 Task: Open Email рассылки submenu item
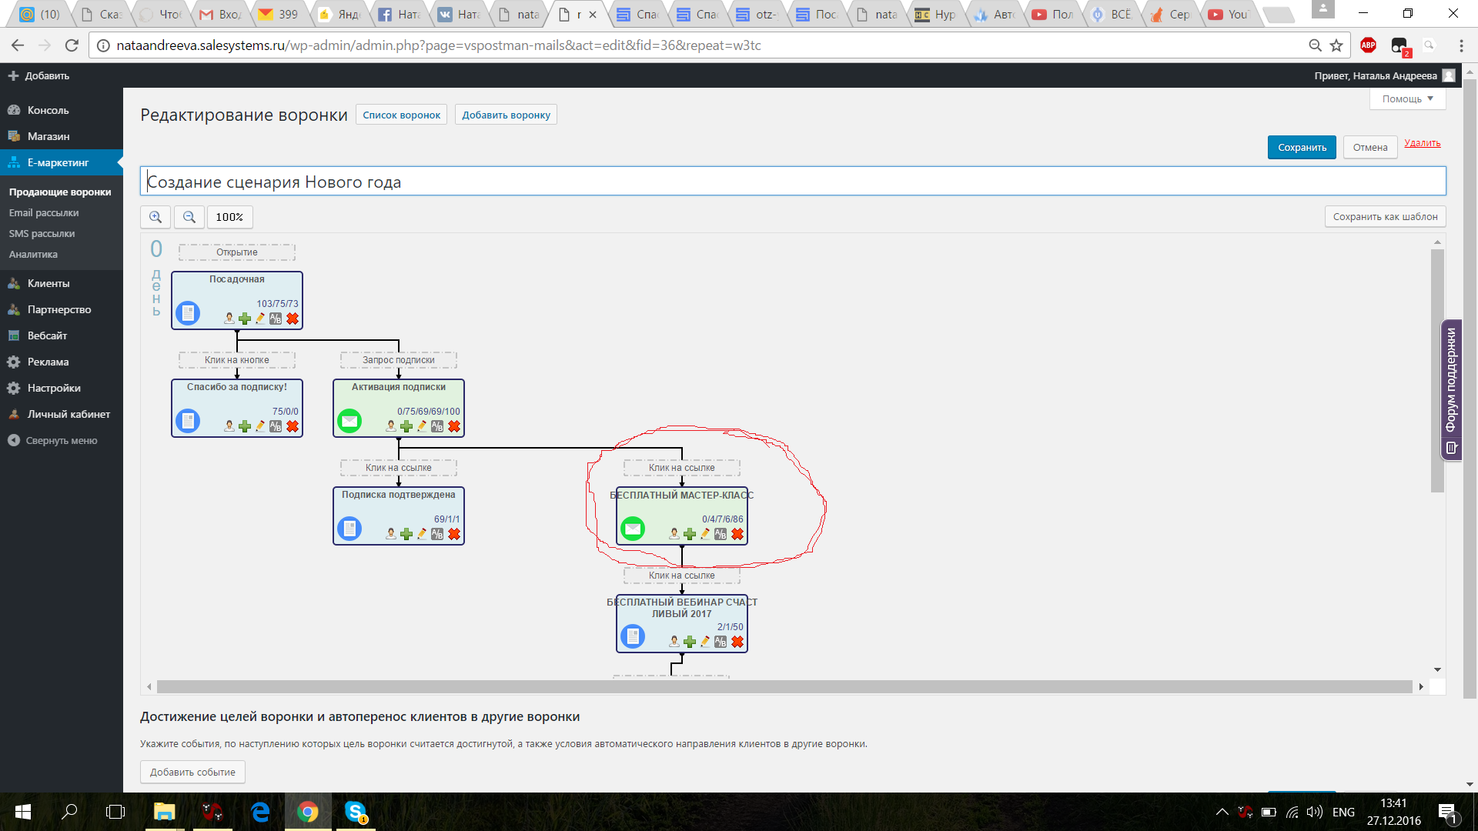(44, 212)
